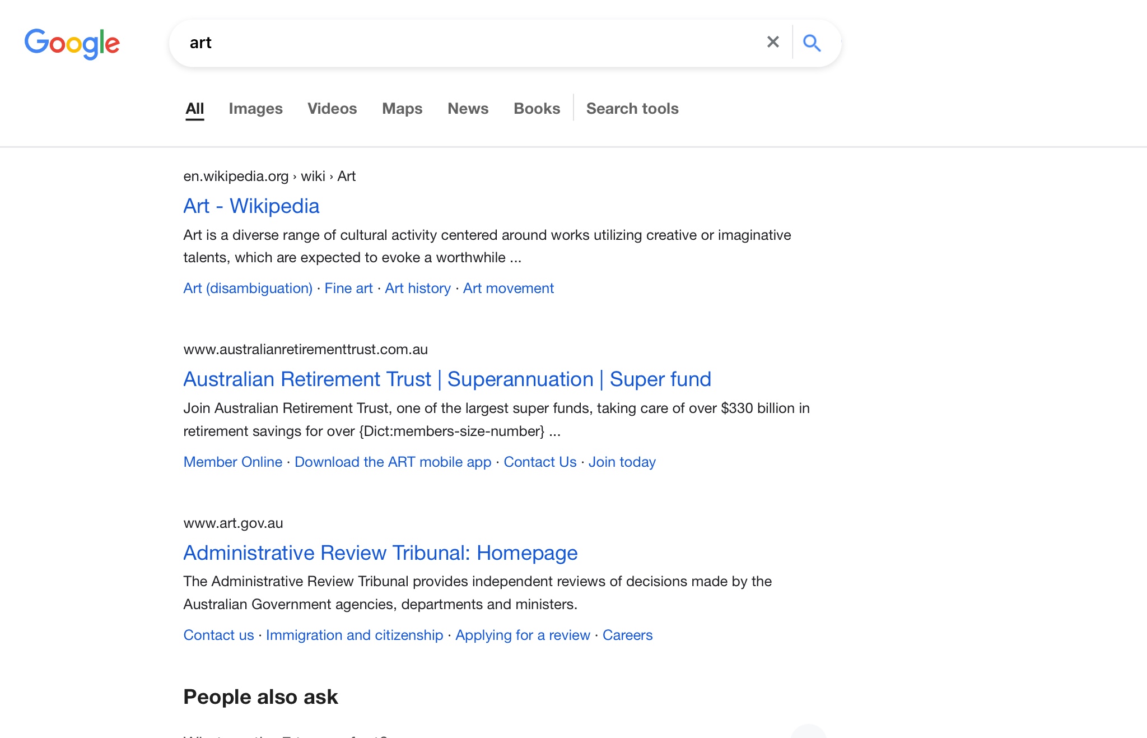Click the Google logo
The width and height of the screenshot is (1147, 738).
coord(72,43)
